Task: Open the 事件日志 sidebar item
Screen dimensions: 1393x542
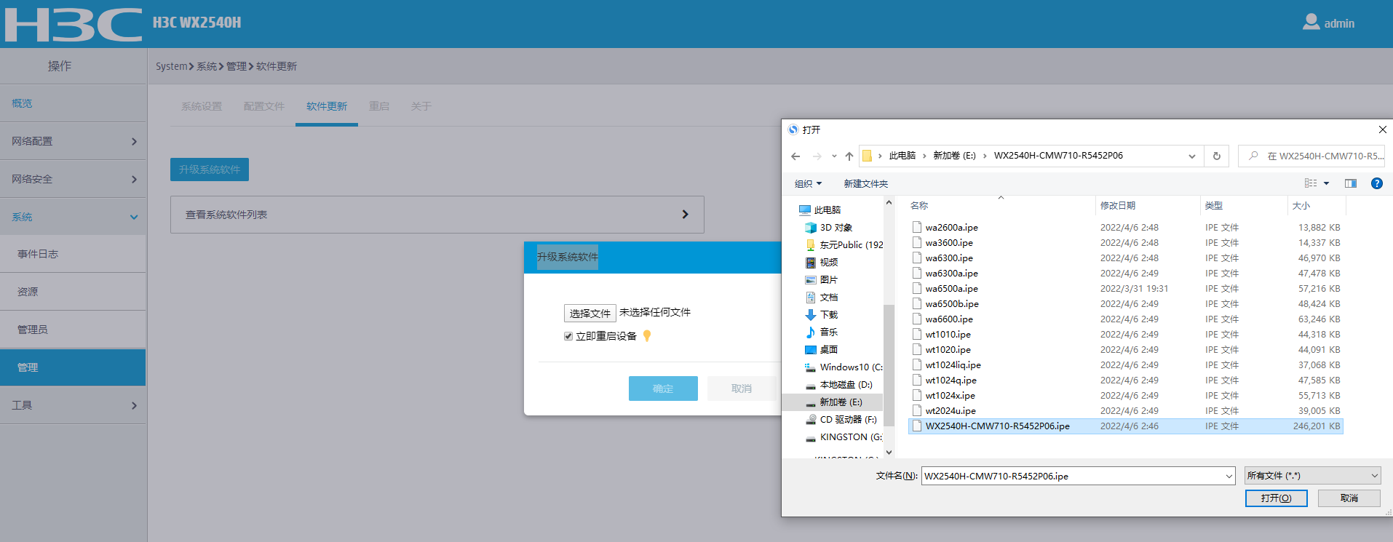Action: click(73, 254)
